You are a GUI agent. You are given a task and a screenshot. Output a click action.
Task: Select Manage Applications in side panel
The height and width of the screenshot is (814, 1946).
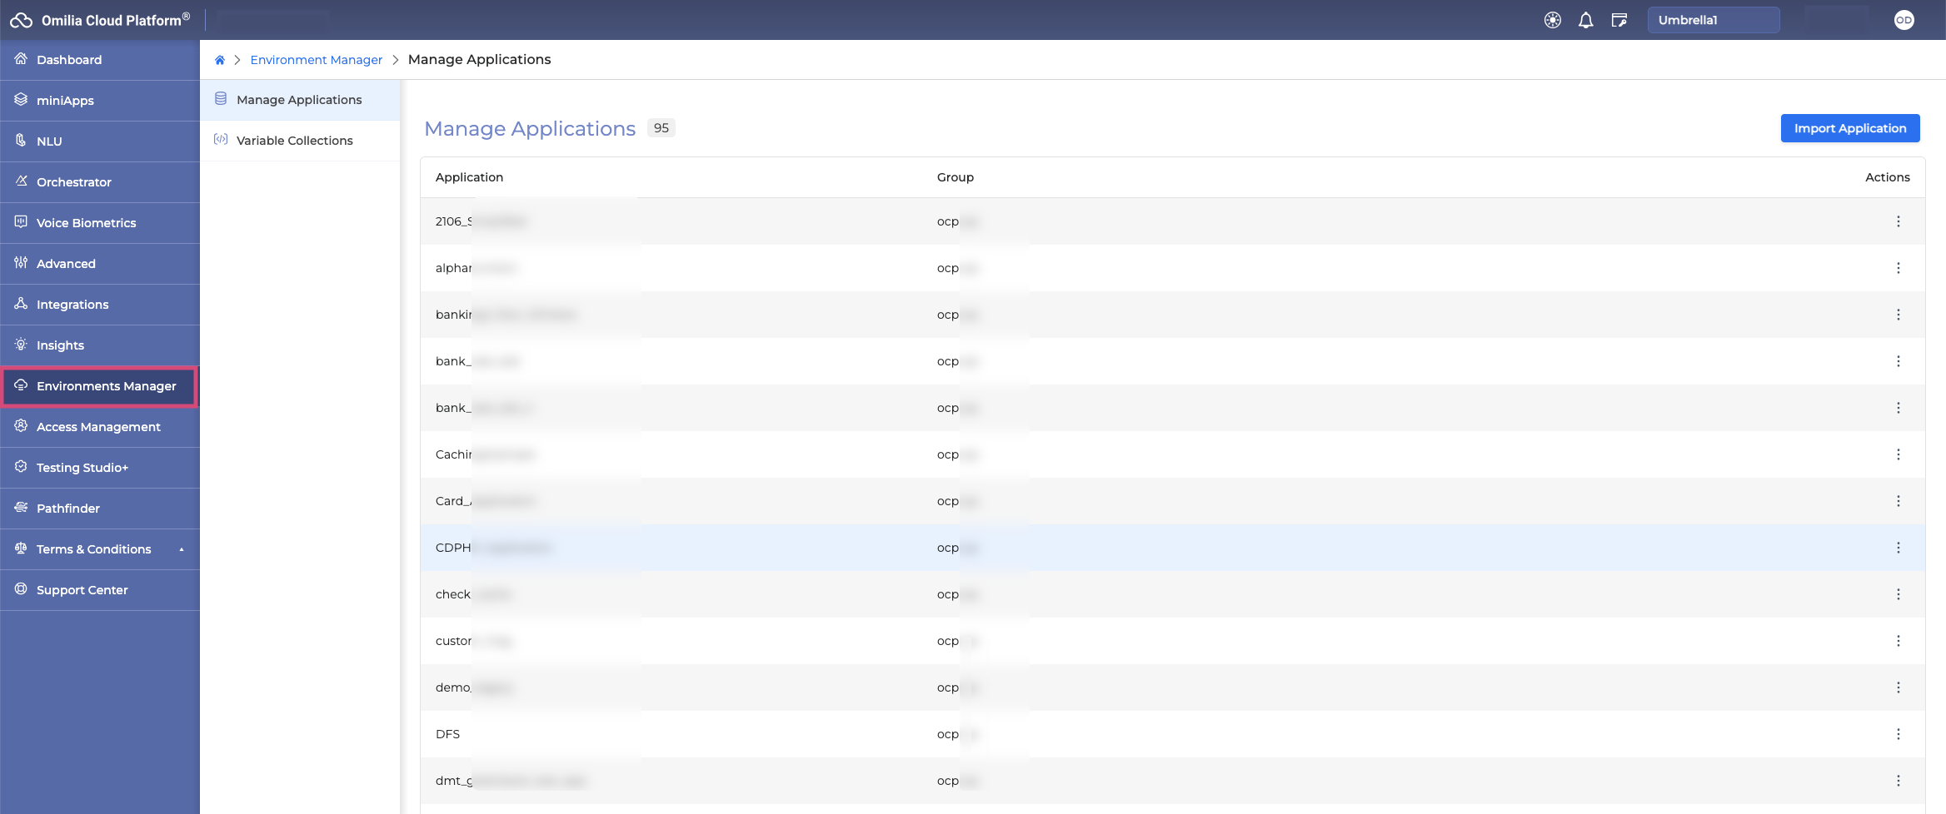point(298,100)
